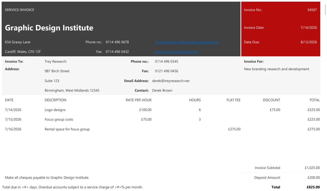327x191 pixels.
Task: Click the DESCRIPTION column header
Action: 55,100
